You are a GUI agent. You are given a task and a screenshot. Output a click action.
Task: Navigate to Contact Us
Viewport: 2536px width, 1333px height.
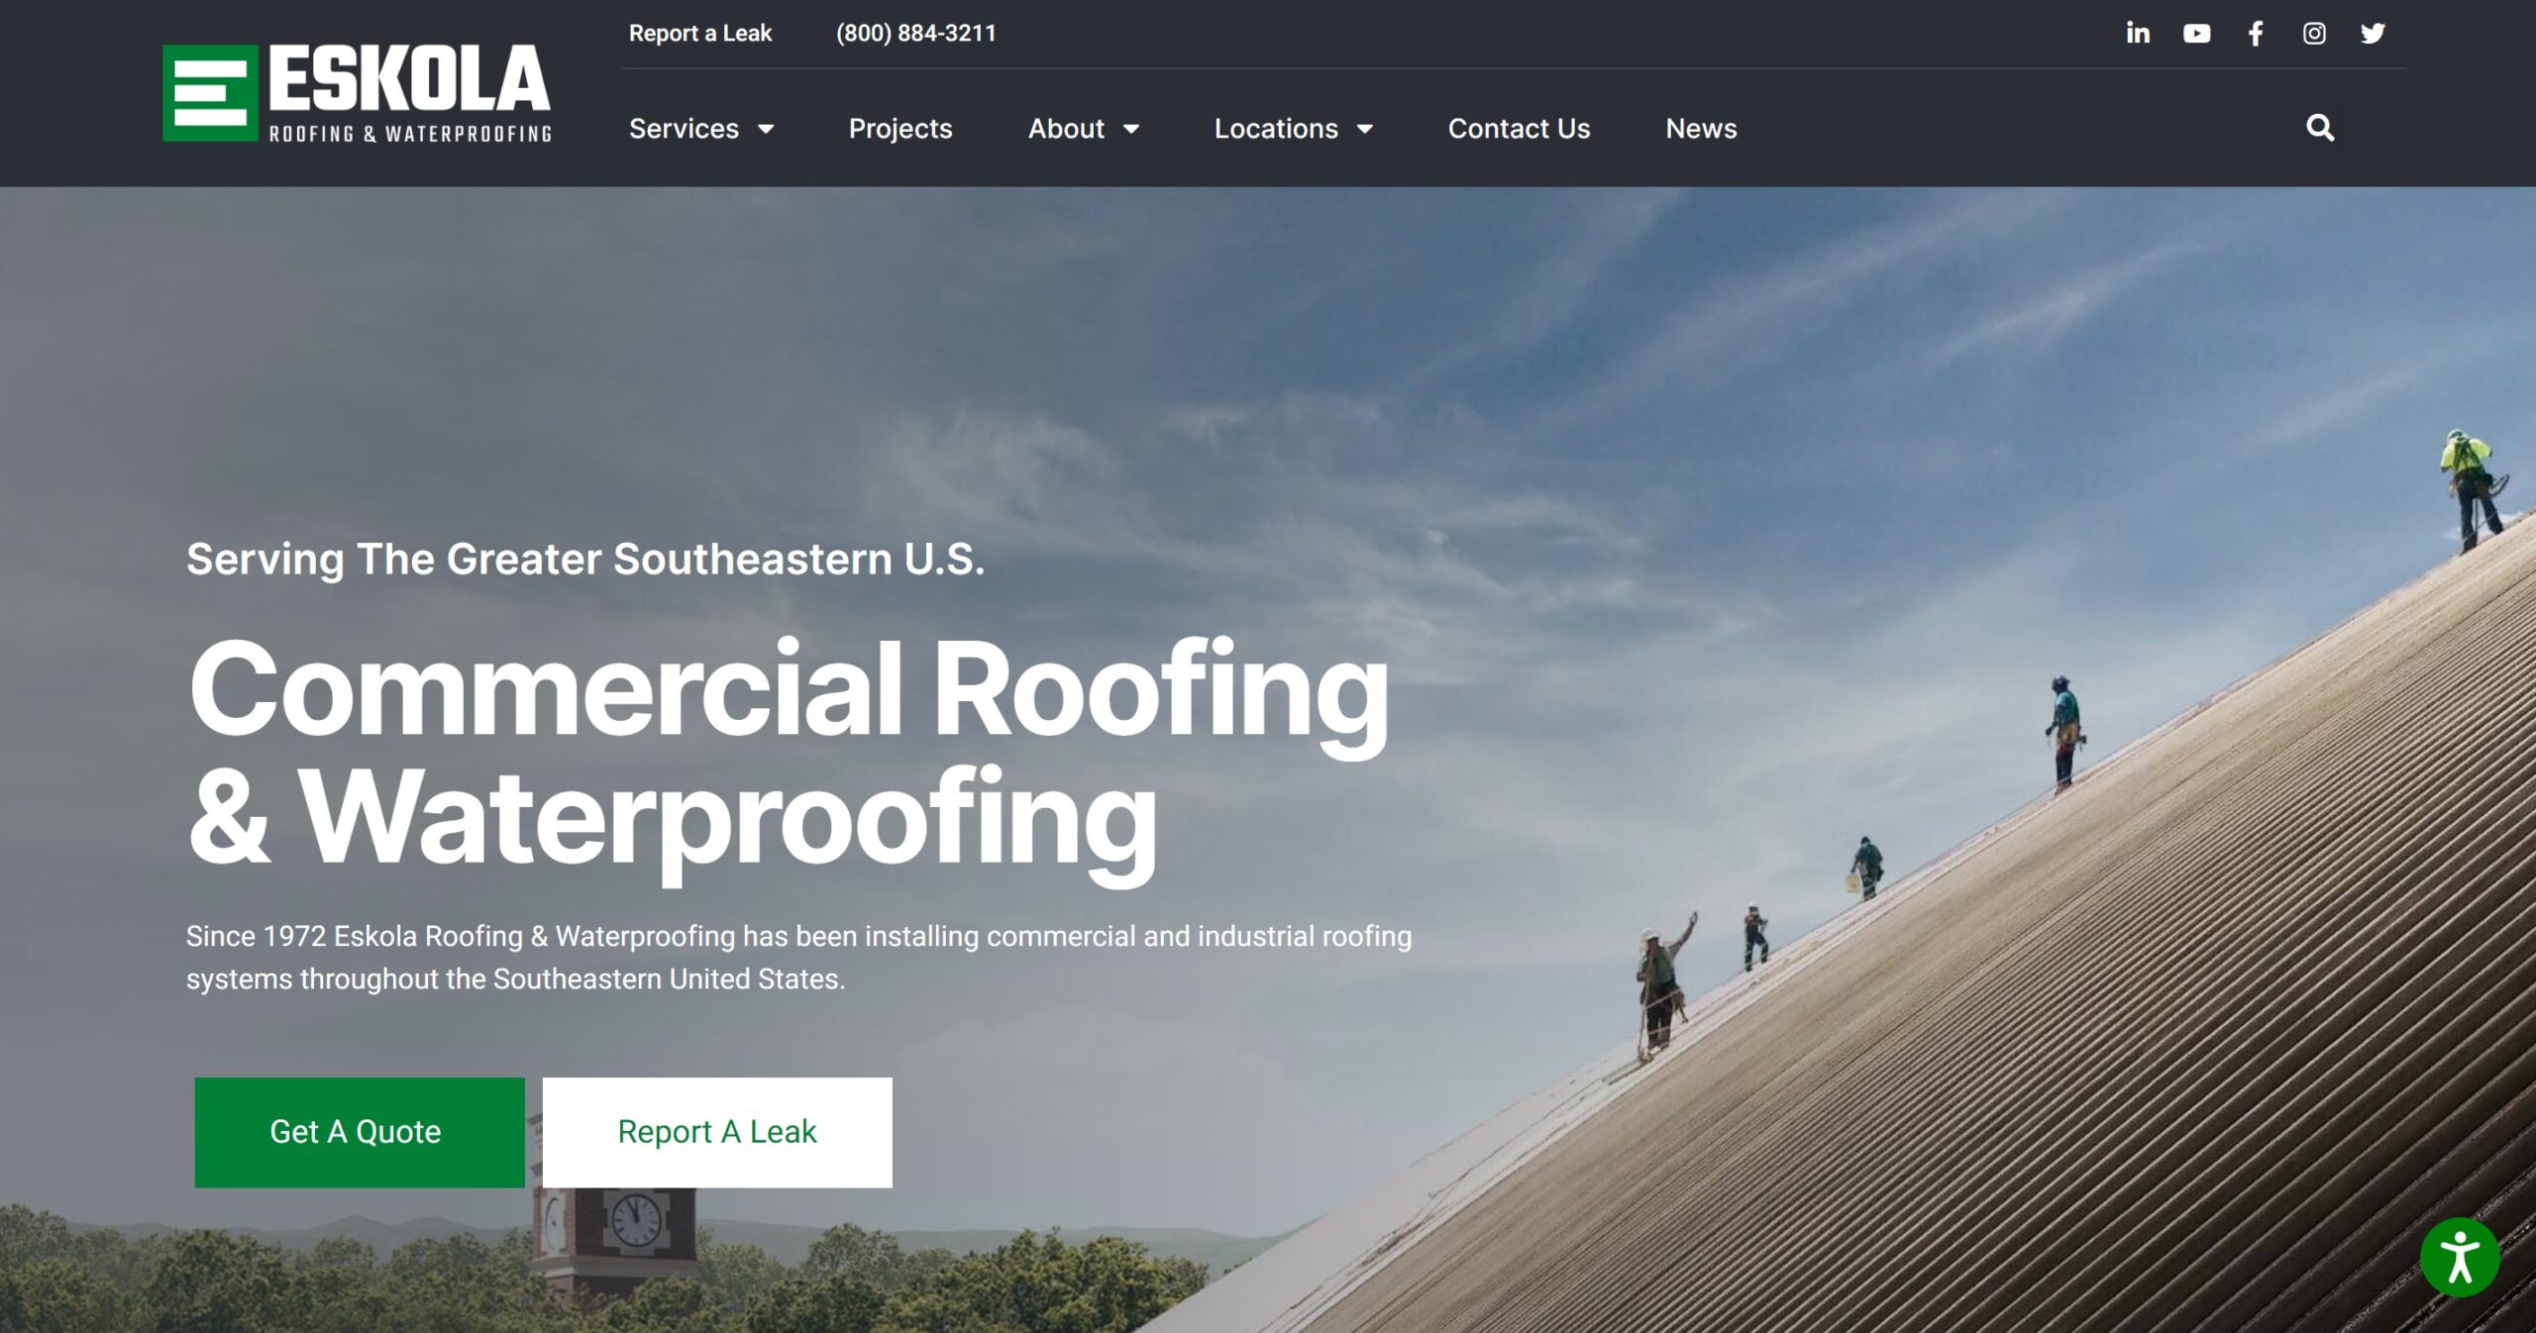click(1519, 129)
